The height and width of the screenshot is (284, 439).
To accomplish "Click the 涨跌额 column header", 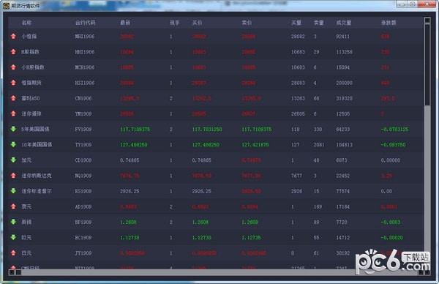I will [x=389, y=23].
